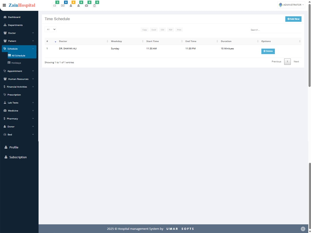Image resolution: width=311 pixels, height=233 pixels.
Task: Expand Human Resources menu plus arrow
Action: tap(33, 79)
